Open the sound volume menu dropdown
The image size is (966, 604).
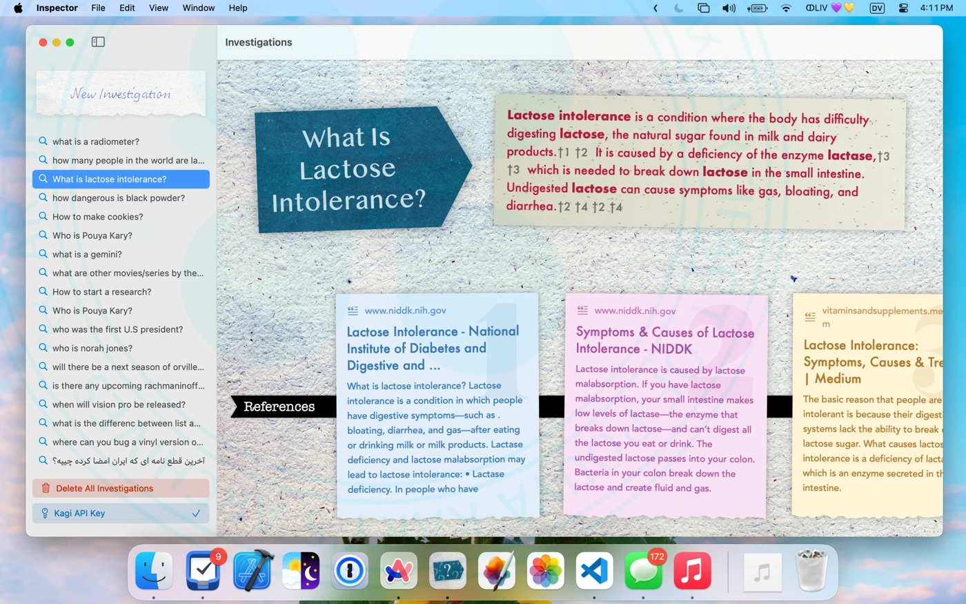pyautogui.click(x=729, y=8)
